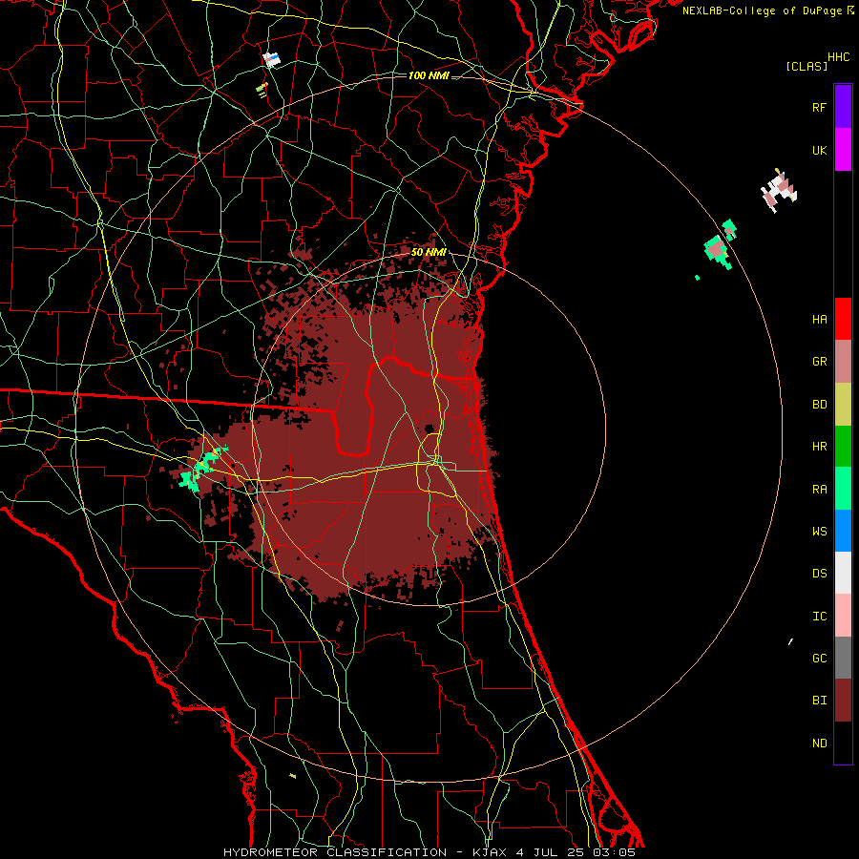The height and width of the screenshot is (859, 859).
Task: Click the IC legend label
Action: click(x=819, y=616)
